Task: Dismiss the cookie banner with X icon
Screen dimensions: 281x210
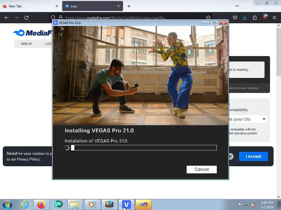Action: point(231,156)
